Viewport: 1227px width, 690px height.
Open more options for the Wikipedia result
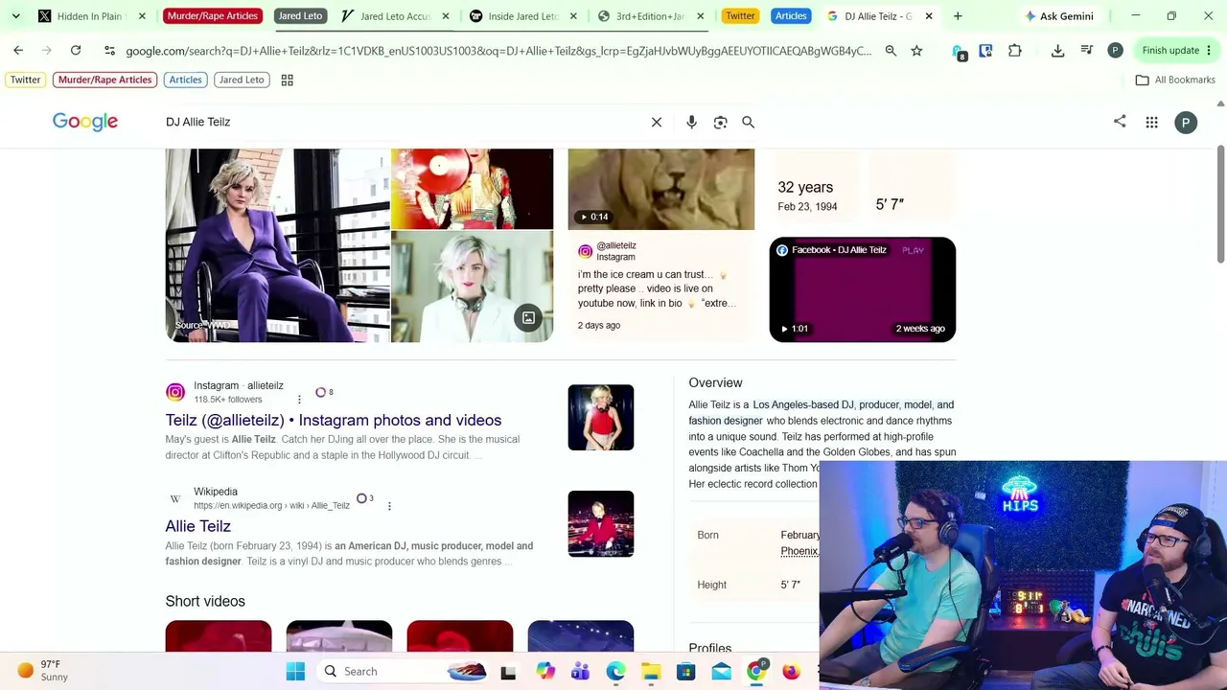tap(389, 506)
